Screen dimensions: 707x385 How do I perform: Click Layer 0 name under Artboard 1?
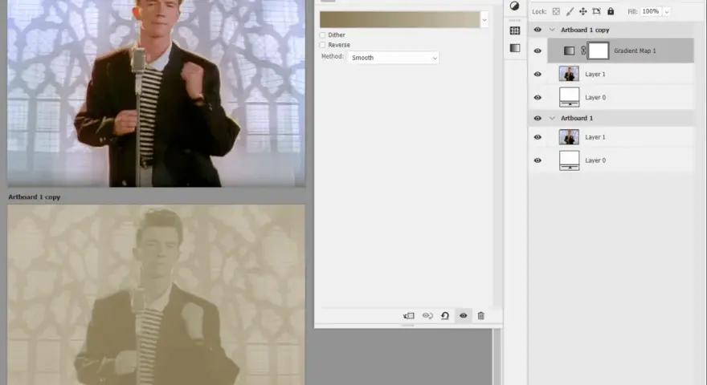pyautogui.click(x=595, y=160)
